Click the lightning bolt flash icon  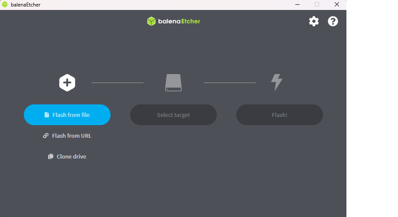tap(277, 82)
